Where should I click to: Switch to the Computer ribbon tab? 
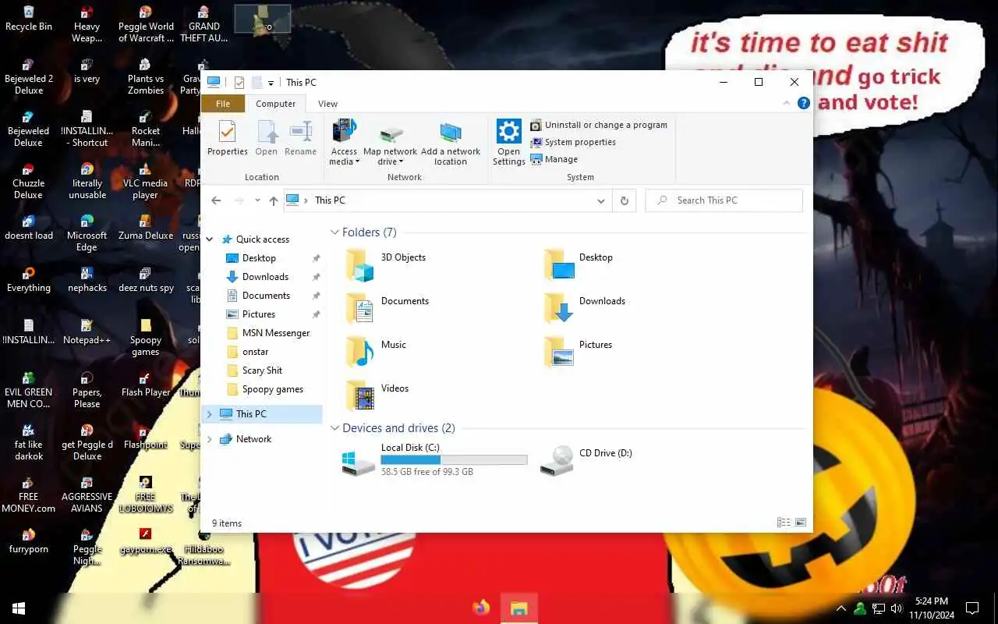276,104
